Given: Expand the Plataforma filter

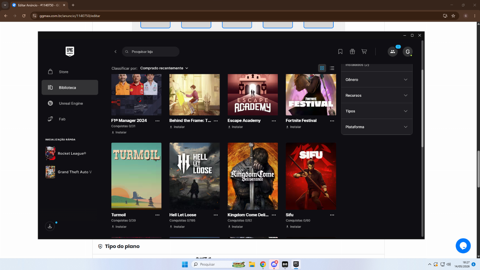Looking at the screenshot, I should (377, 127).
